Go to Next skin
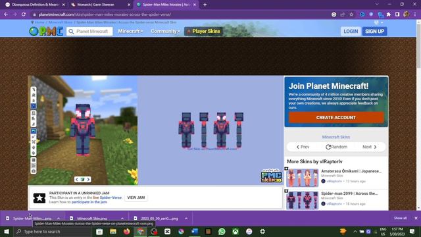The image size is (421, 237). [x=370, y=147]
